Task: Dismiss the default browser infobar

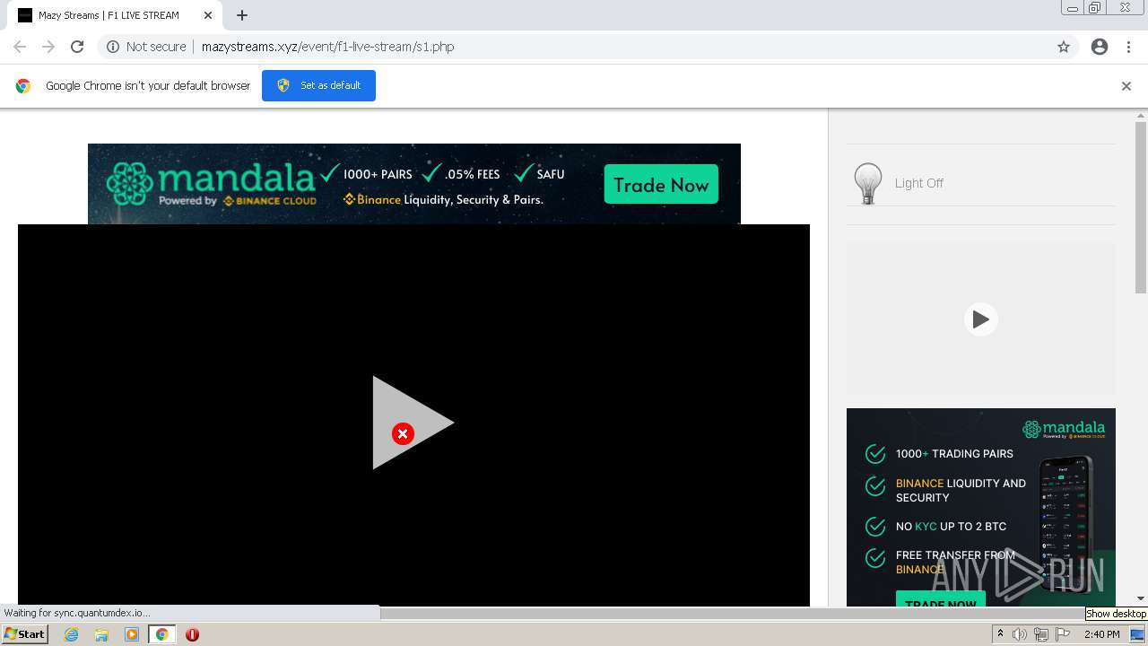Action: (x=1126, y=86)
